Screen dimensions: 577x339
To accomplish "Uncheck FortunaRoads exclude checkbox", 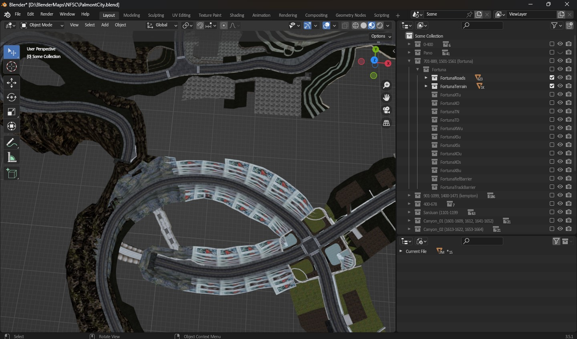I will 552,78.
